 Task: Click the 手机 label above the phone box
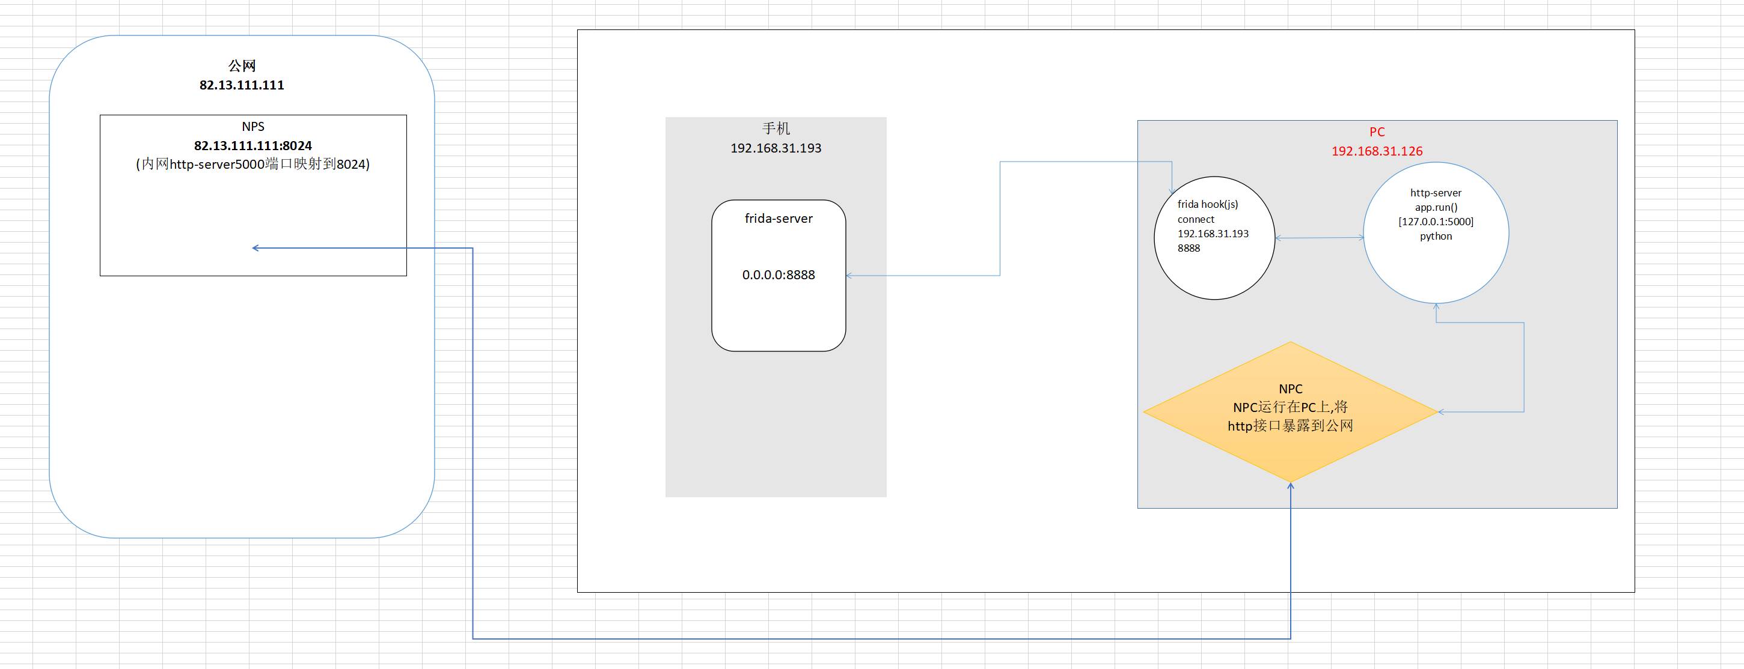click(776, 129)
